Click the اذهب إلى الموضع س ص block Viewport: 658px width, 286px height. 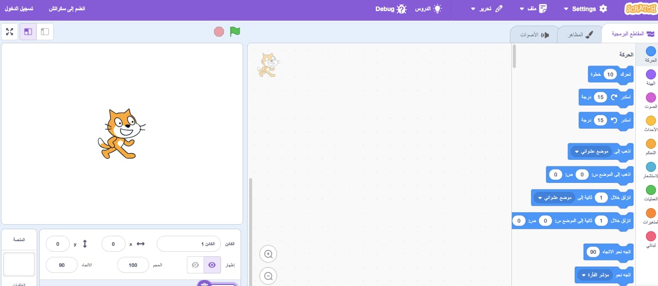point(590,174)
